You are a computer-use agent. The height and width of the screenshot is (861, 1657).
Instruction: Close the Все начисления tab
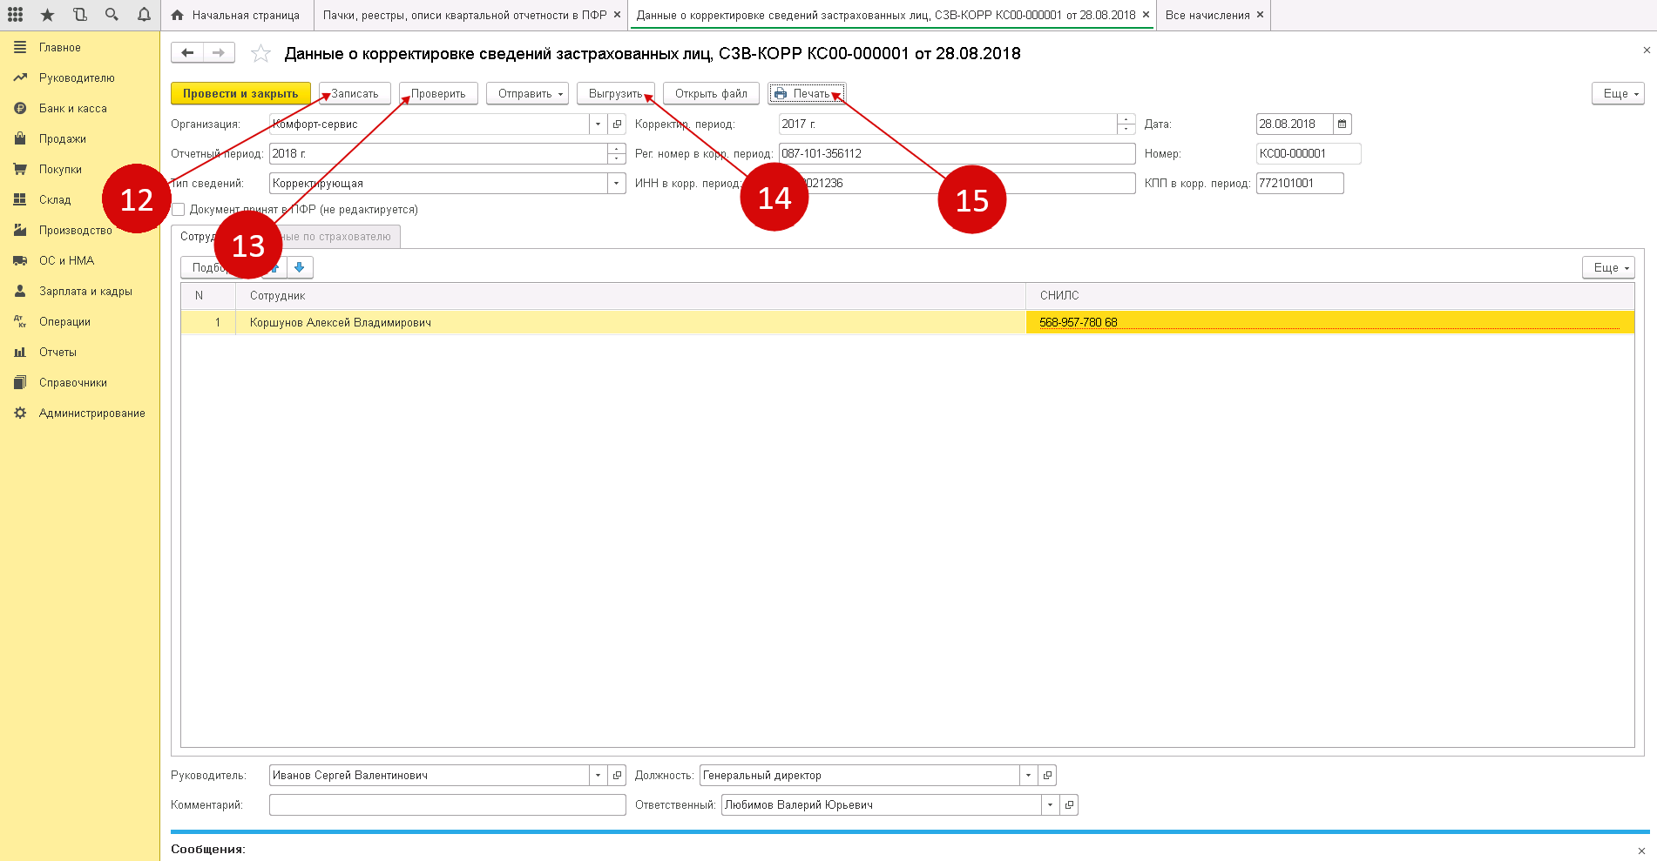tap(1260, 15)
